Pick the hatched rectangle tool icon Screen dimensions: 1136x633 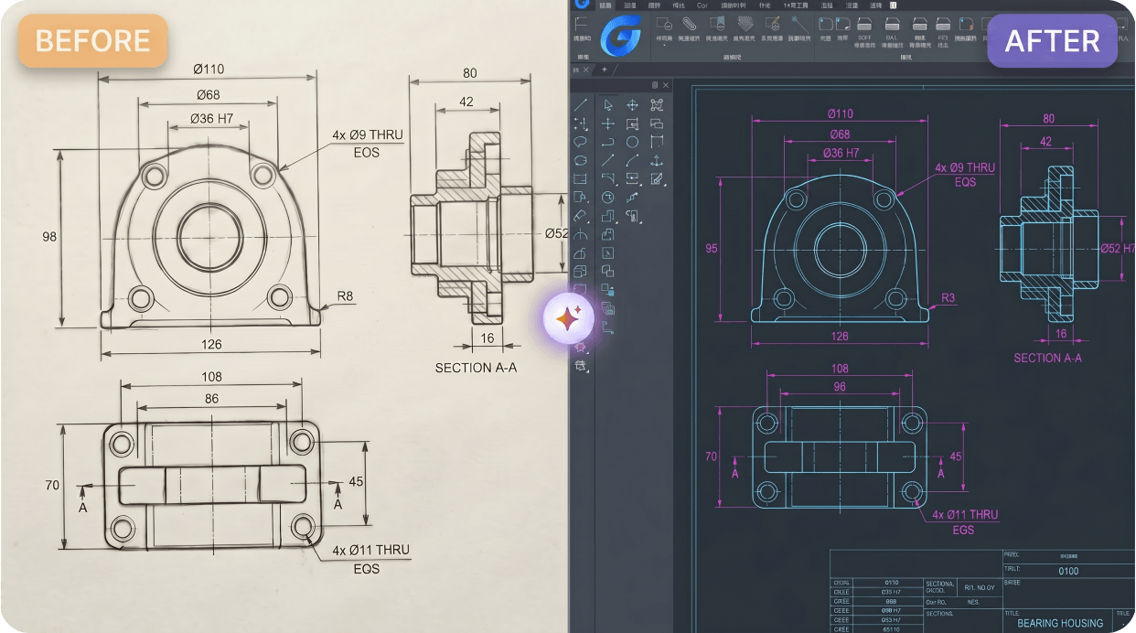click(632, 123)
